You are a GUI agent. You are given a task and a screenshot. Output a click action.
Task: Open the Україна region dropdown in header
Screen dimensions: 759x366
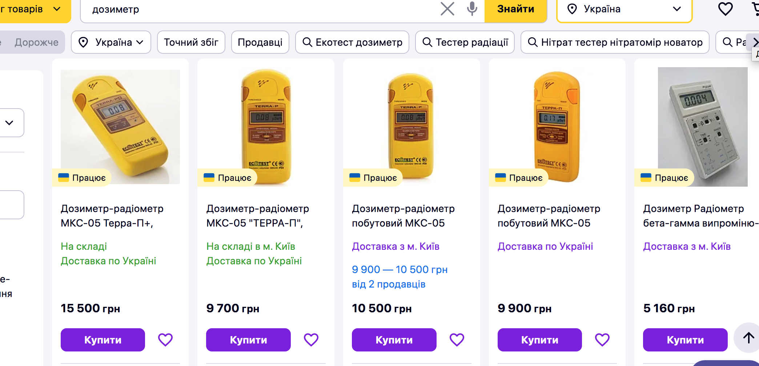pos(624,9)
